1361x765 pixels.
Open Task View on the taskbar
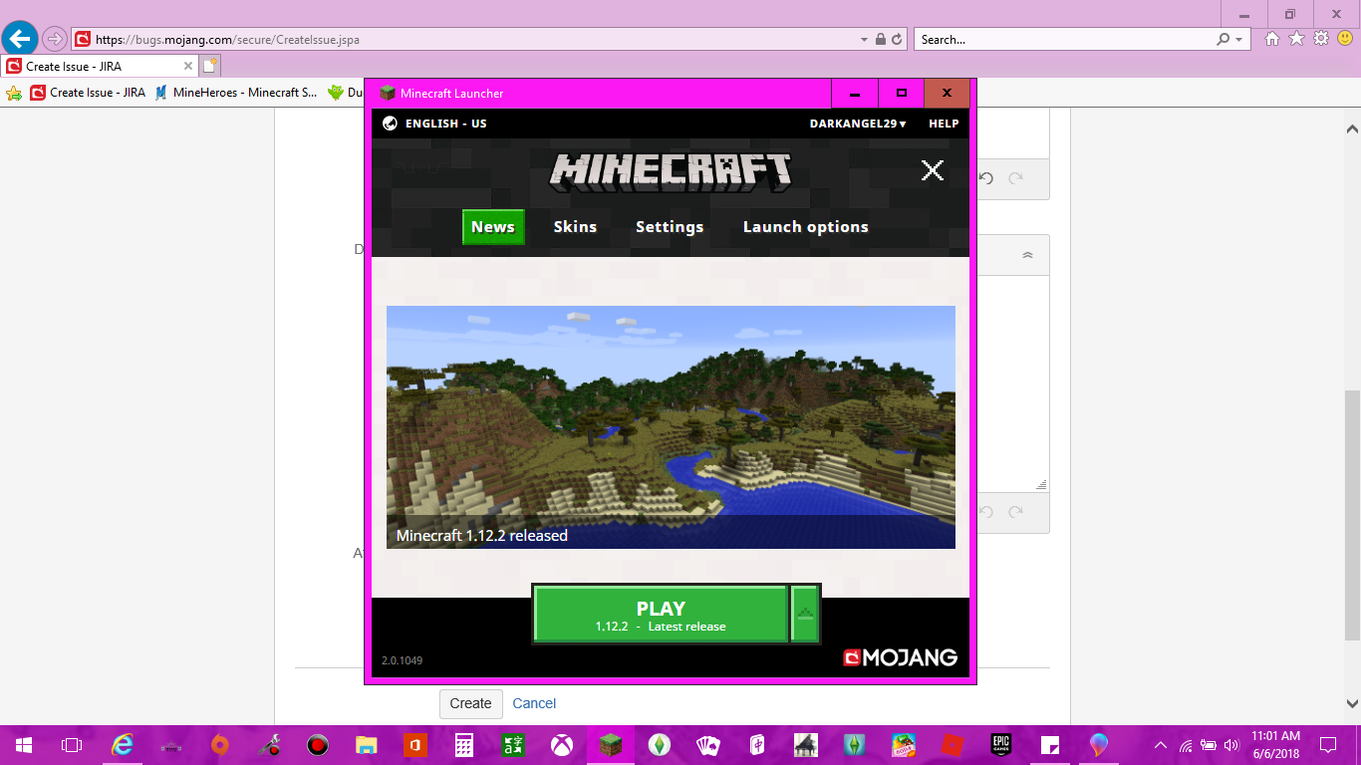click(71, 744)
